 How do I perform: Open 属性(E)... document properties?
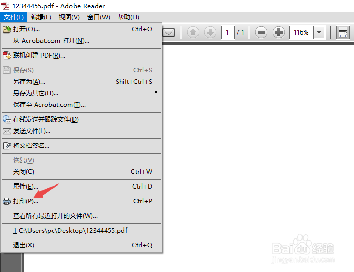click(81, 187)
